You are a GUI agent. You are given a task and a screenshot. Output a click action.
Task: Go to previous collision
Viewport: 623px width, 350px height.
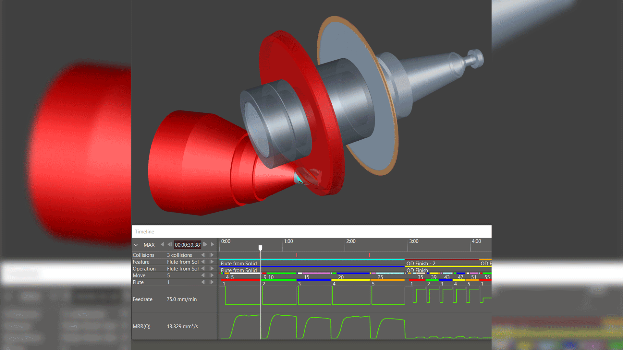[x=203, y=255]
